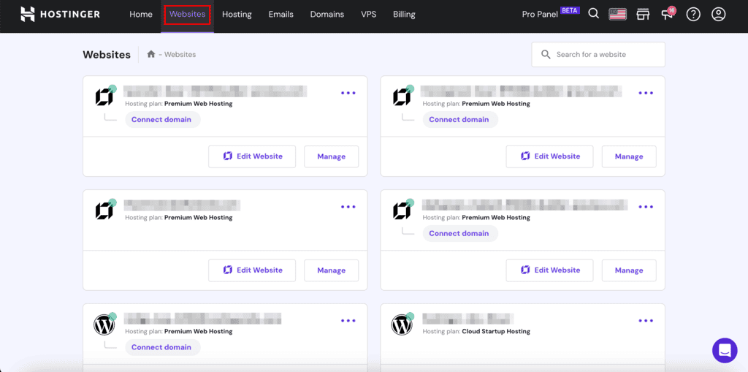
Task: Click the WordPress icon on the Cloud Startup Hosting site
Action: pos(402,324)
